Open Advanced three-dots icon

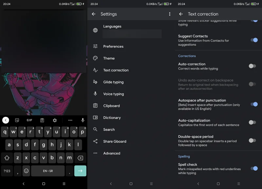tap(95, 153)
